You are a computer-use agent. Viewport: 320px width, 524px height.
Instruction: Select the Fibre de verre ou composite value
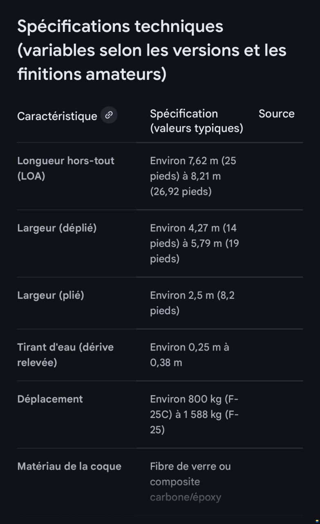(x=190, y=481)
